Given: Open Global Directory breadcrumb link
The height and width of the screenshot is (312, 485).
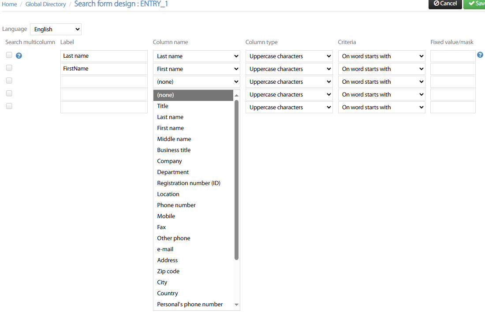Looking at the screenshot, I should click(x=45, y=4).
